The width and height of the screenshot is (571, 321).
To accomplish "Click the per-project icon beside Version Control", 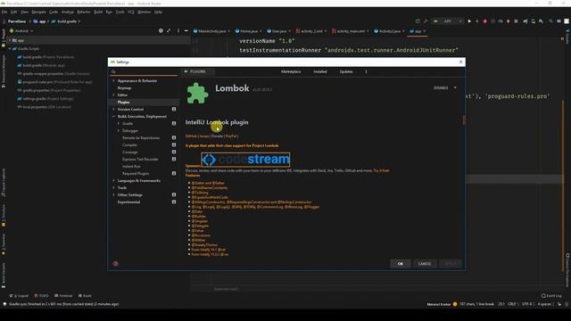I will pyautogui.click(x=174, y=109).
